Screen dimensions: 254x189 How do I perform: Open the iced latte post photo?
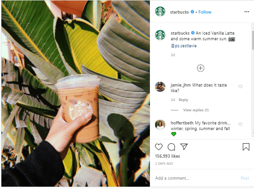(x=76, y=94)
